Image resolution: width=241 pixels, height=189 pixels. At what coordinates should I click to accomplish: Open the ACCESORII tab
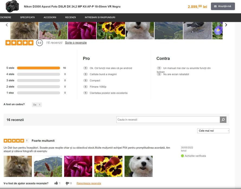tap(50, 17)
